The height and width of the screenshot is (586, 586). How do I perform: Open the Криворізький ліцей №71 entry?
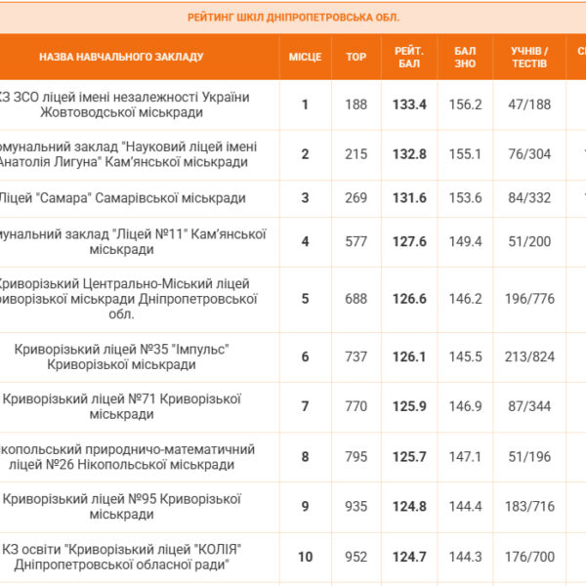click(121, 406)
